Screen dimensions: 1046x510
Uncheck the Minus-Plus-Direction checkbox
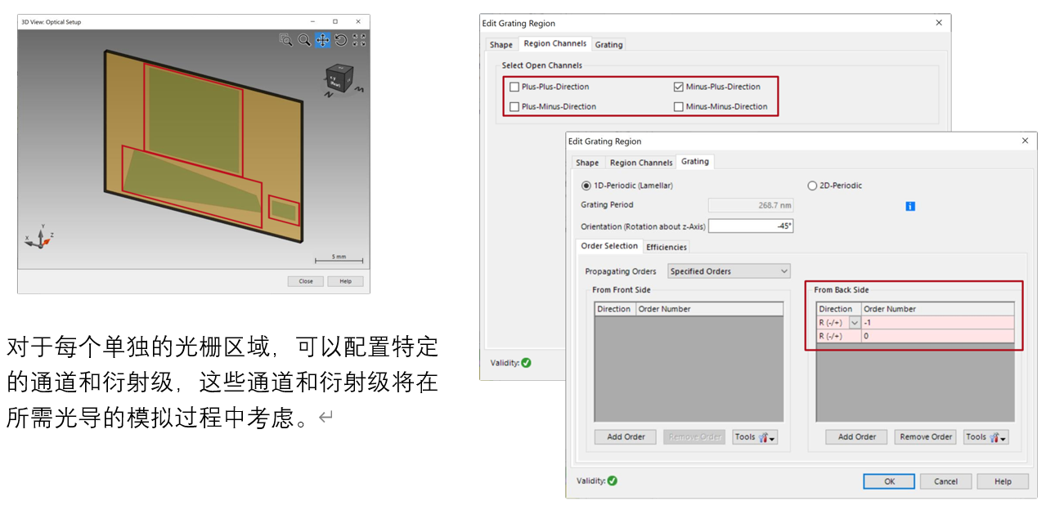[678, 87]
